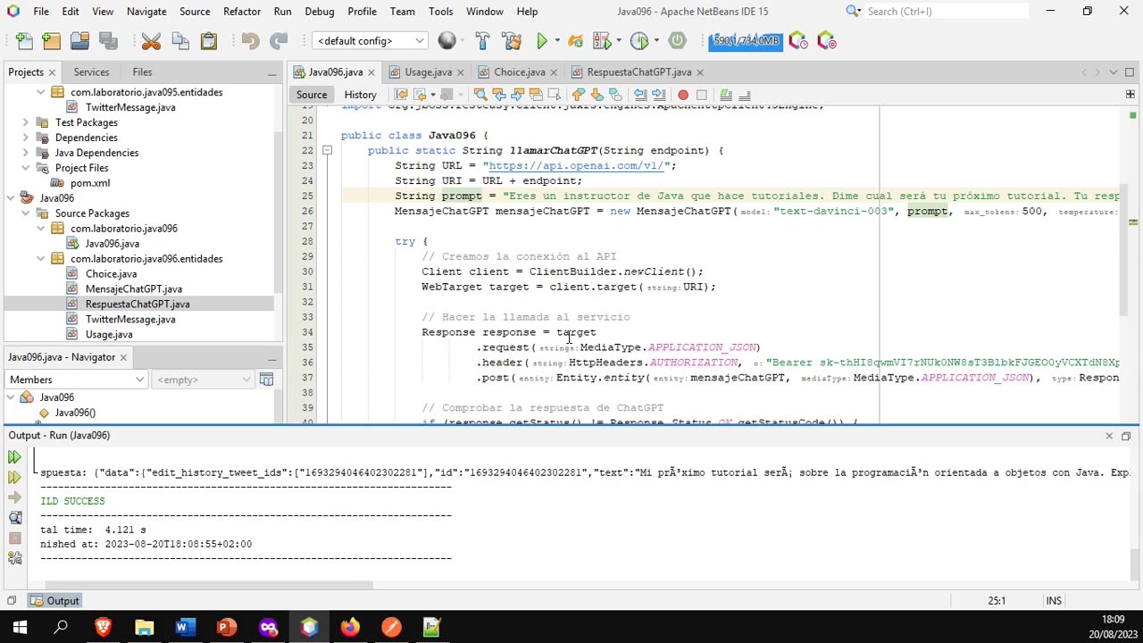Open Maven settings wrench icon in Output
This screenshot has width=1143, height=643.
(x=14, y=558)
